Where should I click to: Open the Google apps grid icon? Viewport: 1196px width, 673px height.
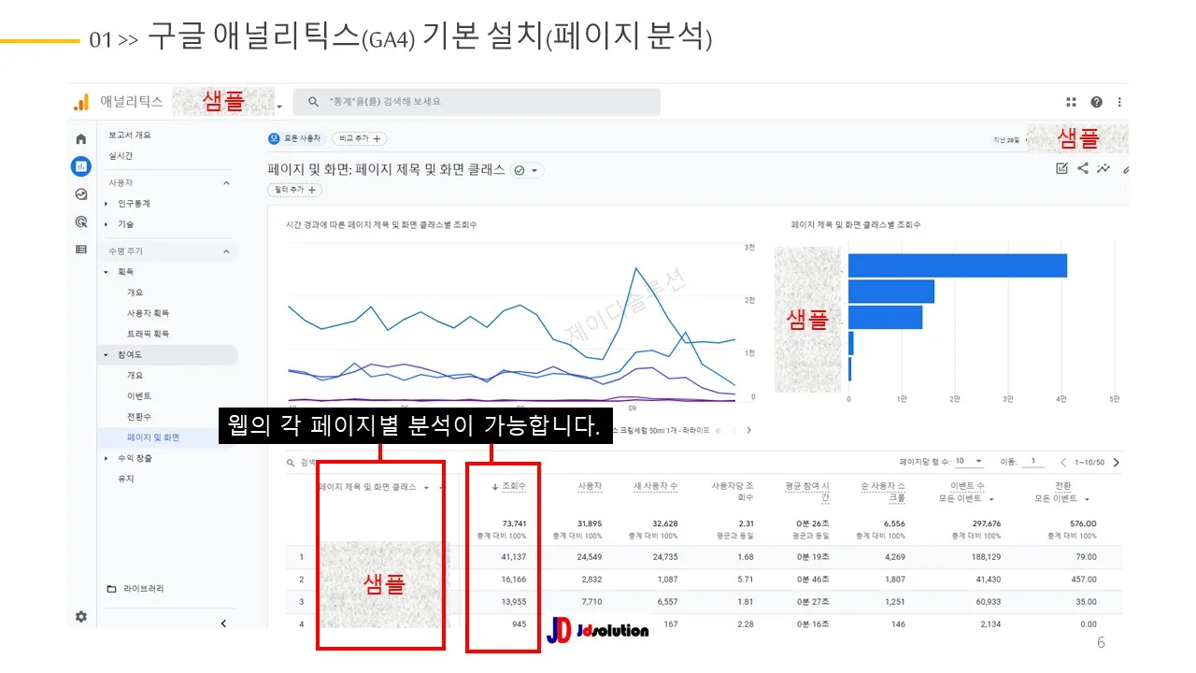click(1072, 102)
